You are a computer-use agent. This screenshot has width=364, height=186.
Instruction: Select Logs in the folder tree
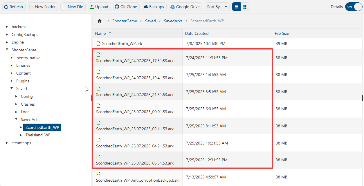click(25, 112)
